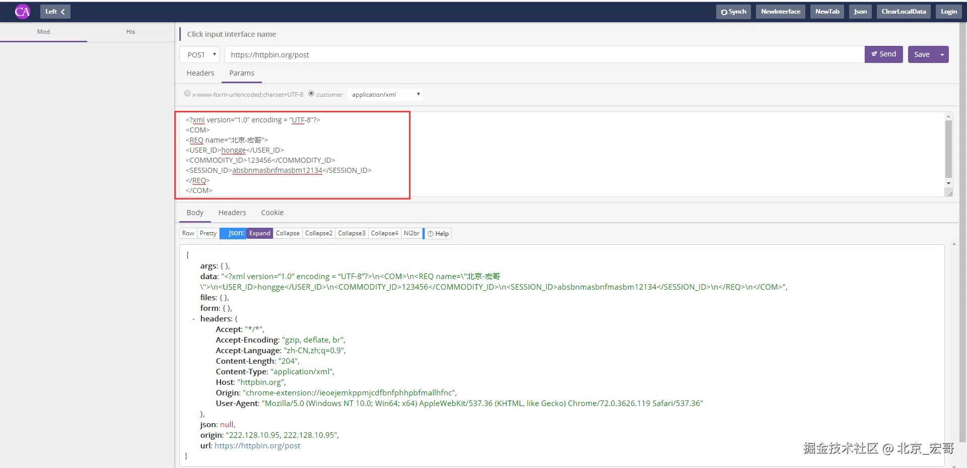Open Help
967x468 pixels.
click(438, 234)
